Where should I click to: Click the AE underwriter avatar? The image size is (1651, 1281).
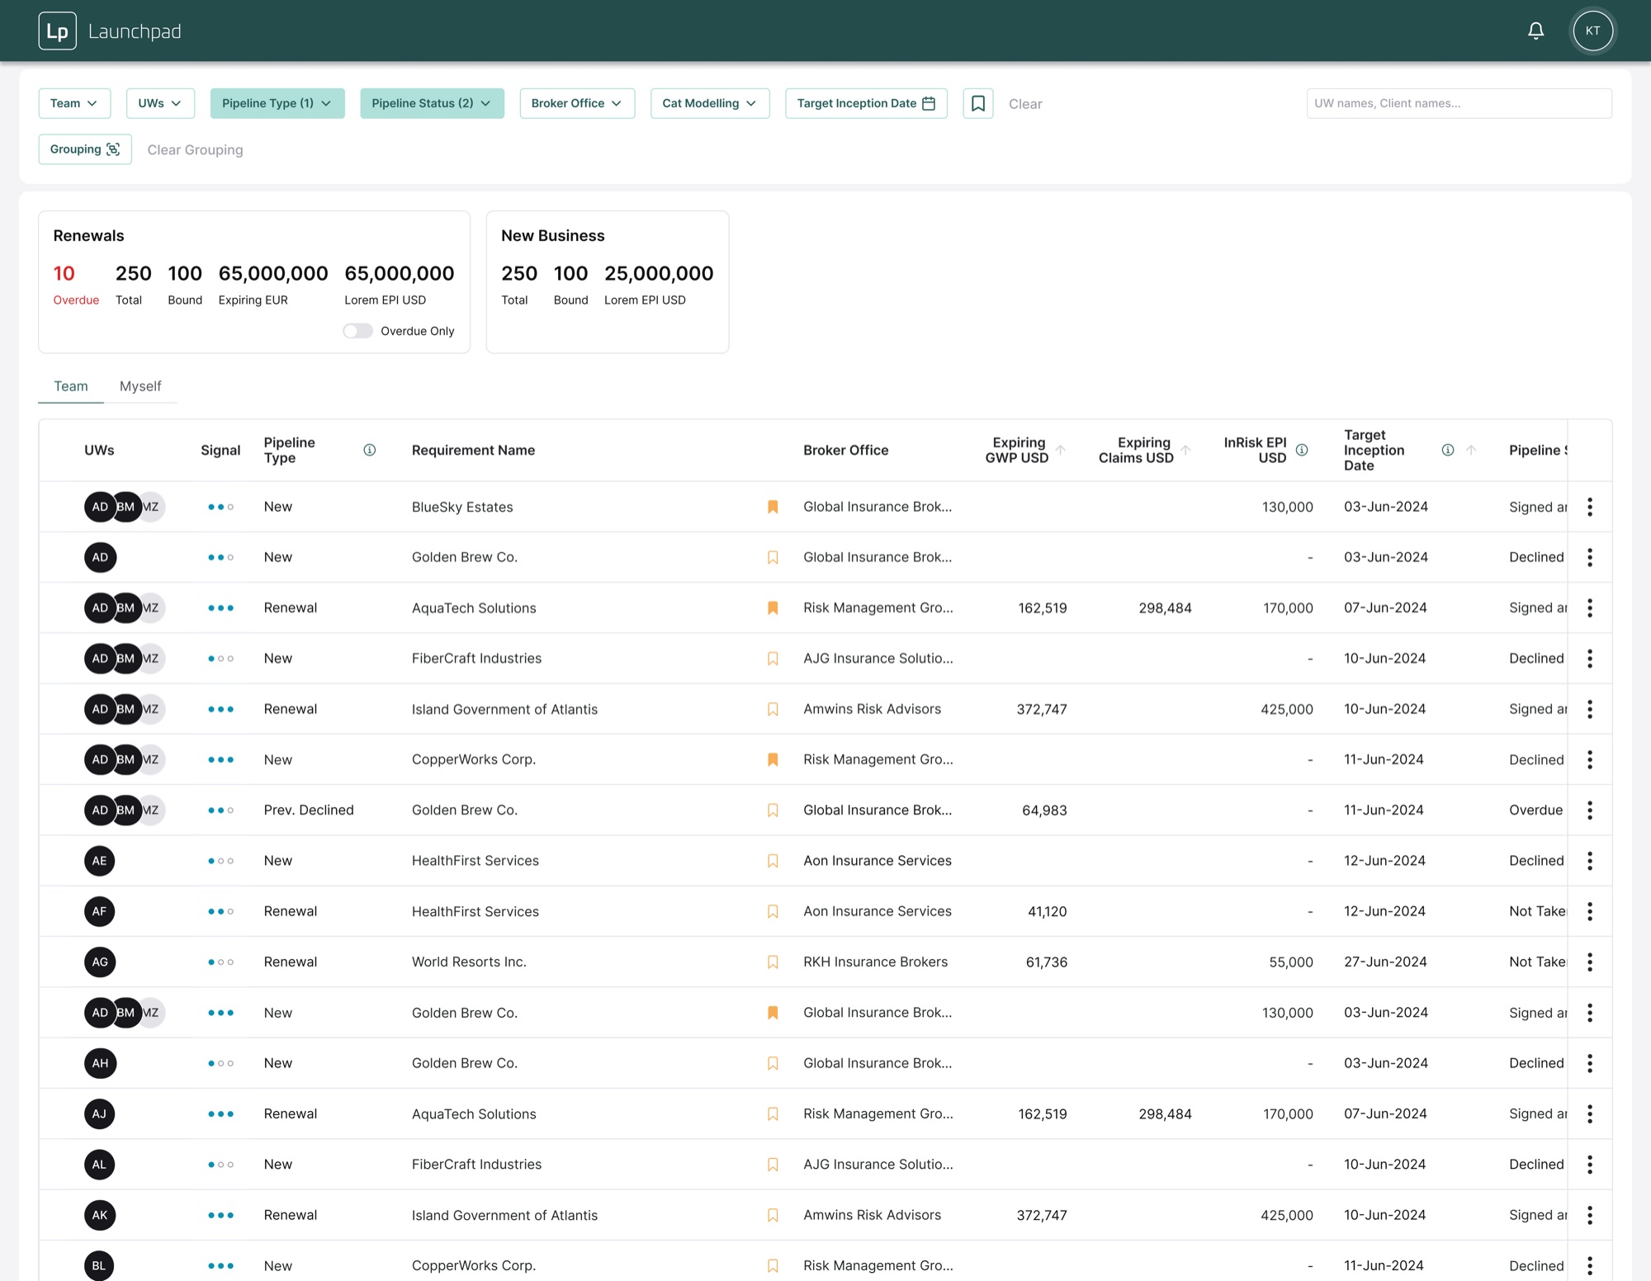click(100, 861)
